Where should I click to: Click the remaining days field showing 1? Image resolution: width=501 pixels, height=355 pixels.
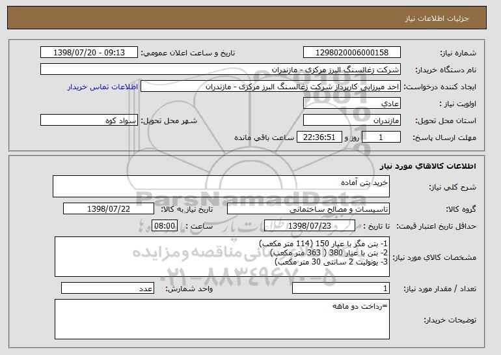(x=381, y=137)
